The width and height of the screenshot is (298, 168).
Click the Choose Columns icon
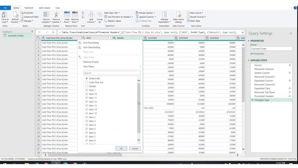pos(46,14)
